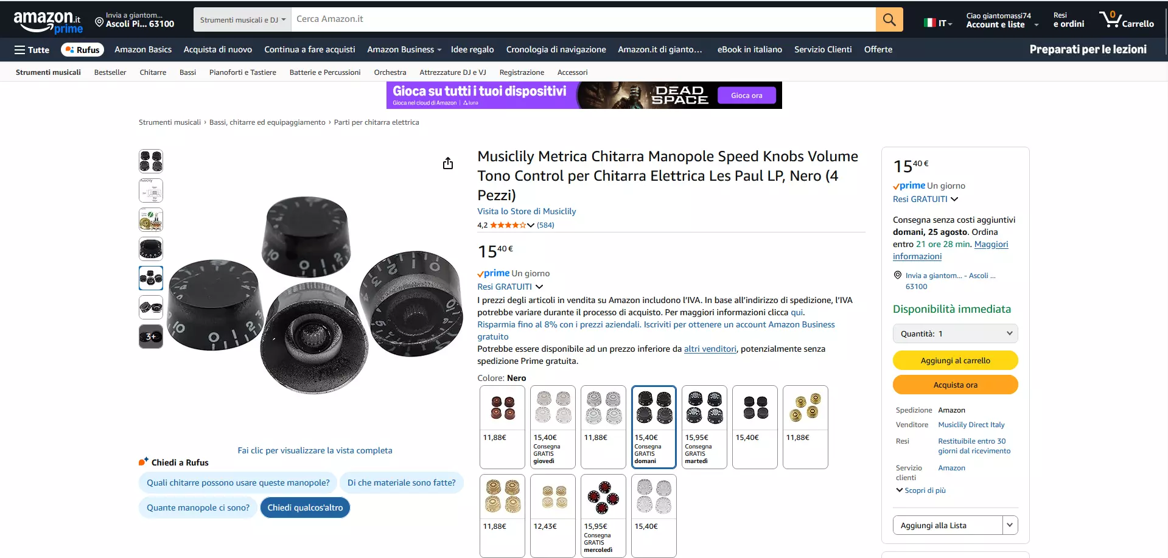Click delivery location pin Ascoli Pi... 63100
Image resolution: width=1168 pixels, height=558 pixels.
135,20
